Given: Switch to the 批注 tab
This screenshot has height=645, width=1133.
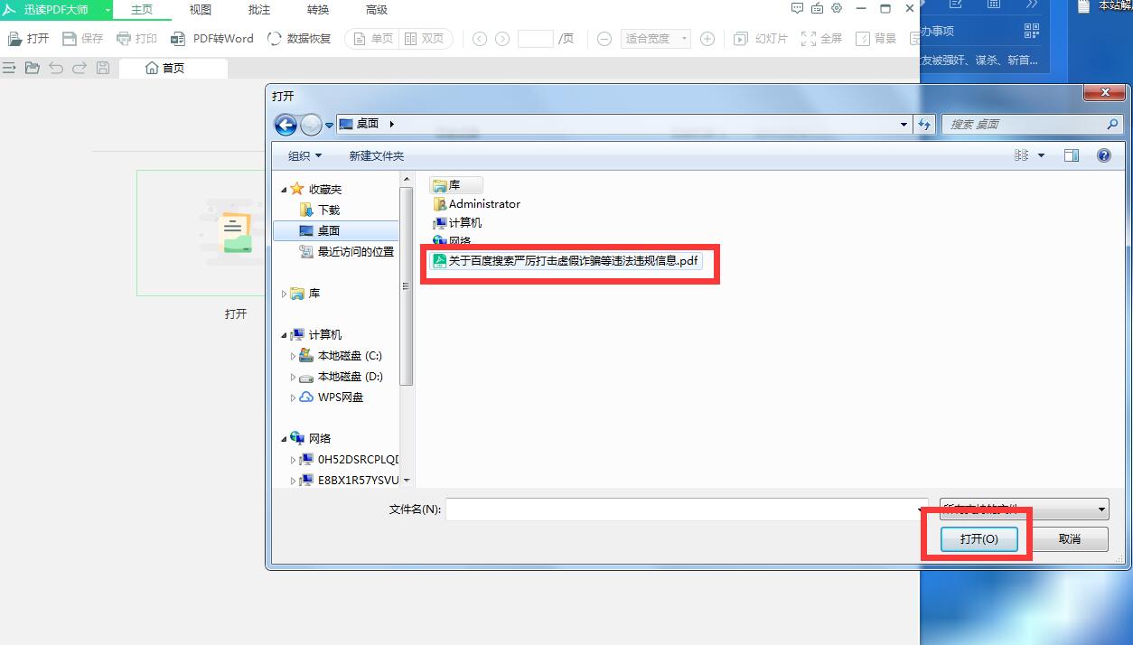Looking at the screenshot, I should [259, 10].
